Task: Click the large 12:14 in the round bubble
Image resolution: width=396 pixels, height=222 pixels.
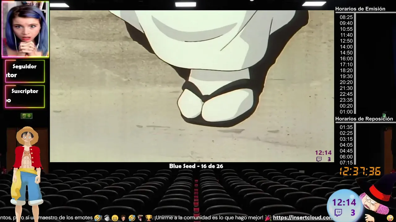Action: click(344, 203)
